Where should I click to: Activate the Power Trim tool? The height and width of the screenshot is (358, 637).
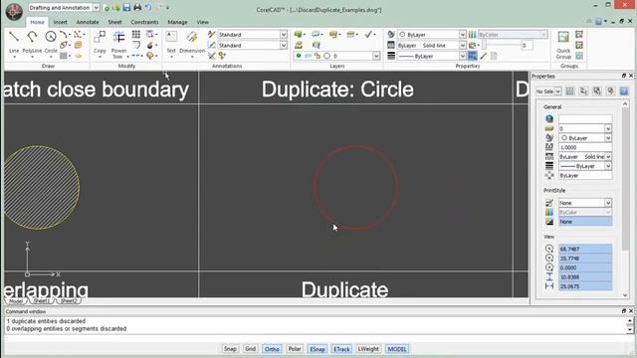(118, 44)
